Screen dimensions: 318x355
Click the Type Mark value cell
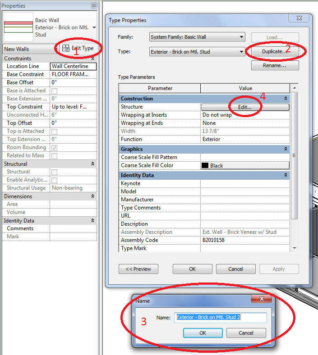tap(245, 248)
